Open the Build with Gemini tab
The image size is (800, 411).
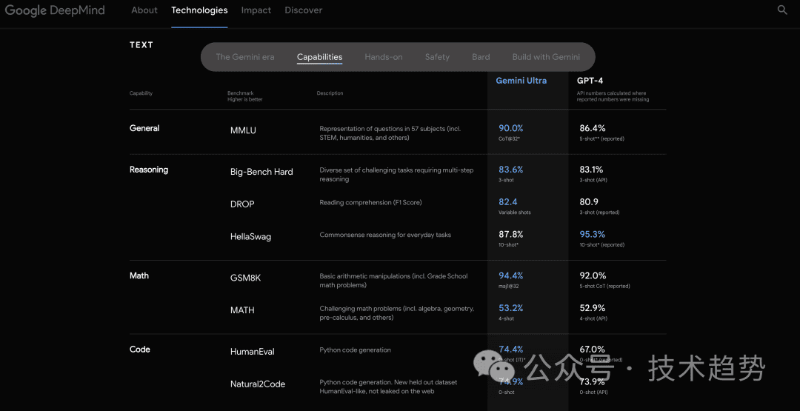(546, 56)
